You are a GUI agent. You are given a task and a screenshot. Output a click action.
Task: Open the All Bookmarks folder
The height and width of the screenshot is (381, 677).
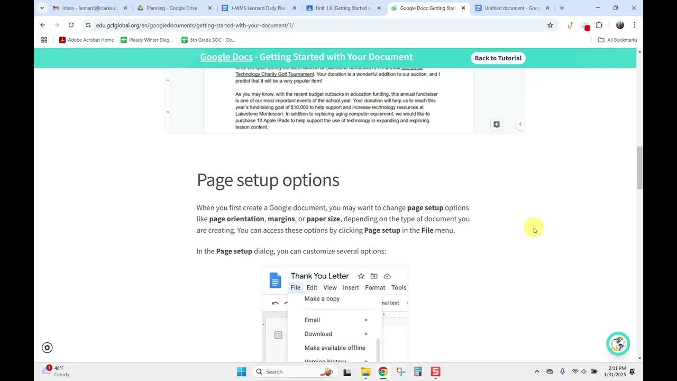(617, 40)
